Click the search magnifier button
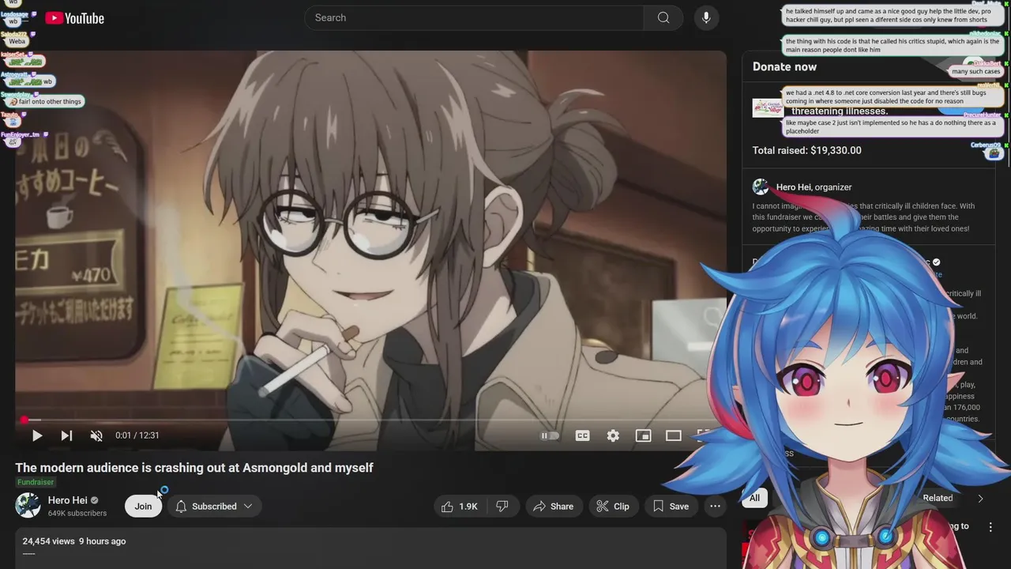This screenshot has height=569, width=1011. [663, 17]
